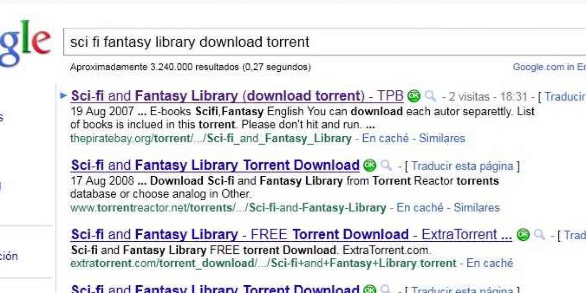Open Sci-fi and Fantasy Library TPB result
This screenshot has width=586, height=293.
tap(237, 96)
